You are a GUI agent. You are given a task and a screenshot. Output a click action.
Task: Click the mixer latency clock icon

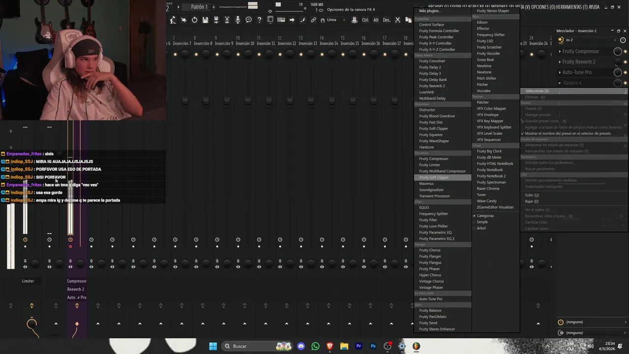click(624, 40)
